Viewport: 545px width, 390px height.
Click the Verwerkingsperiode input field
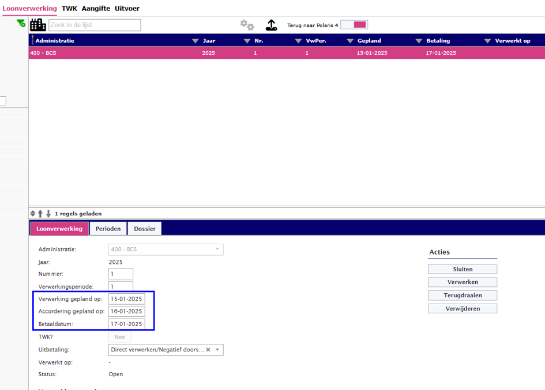pos(121,286)
